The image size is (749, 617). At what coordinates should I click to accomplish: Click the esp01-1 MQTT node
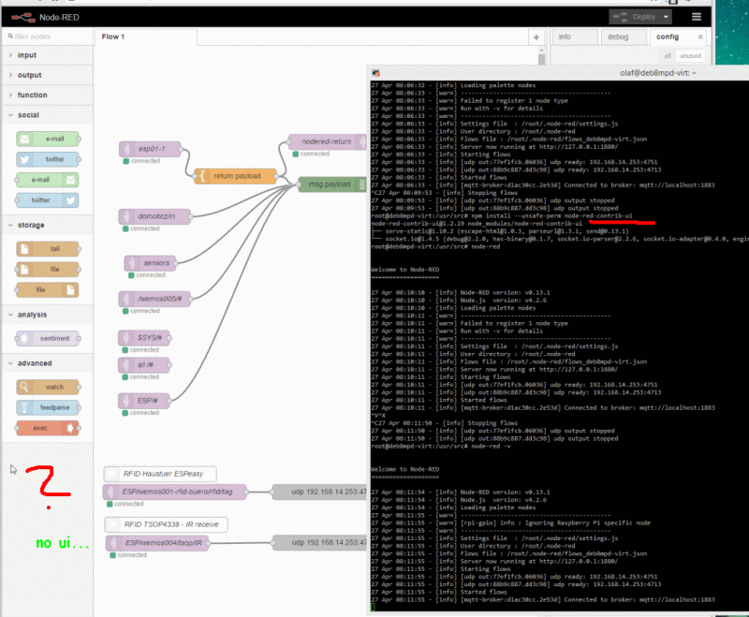pos(150,149)
